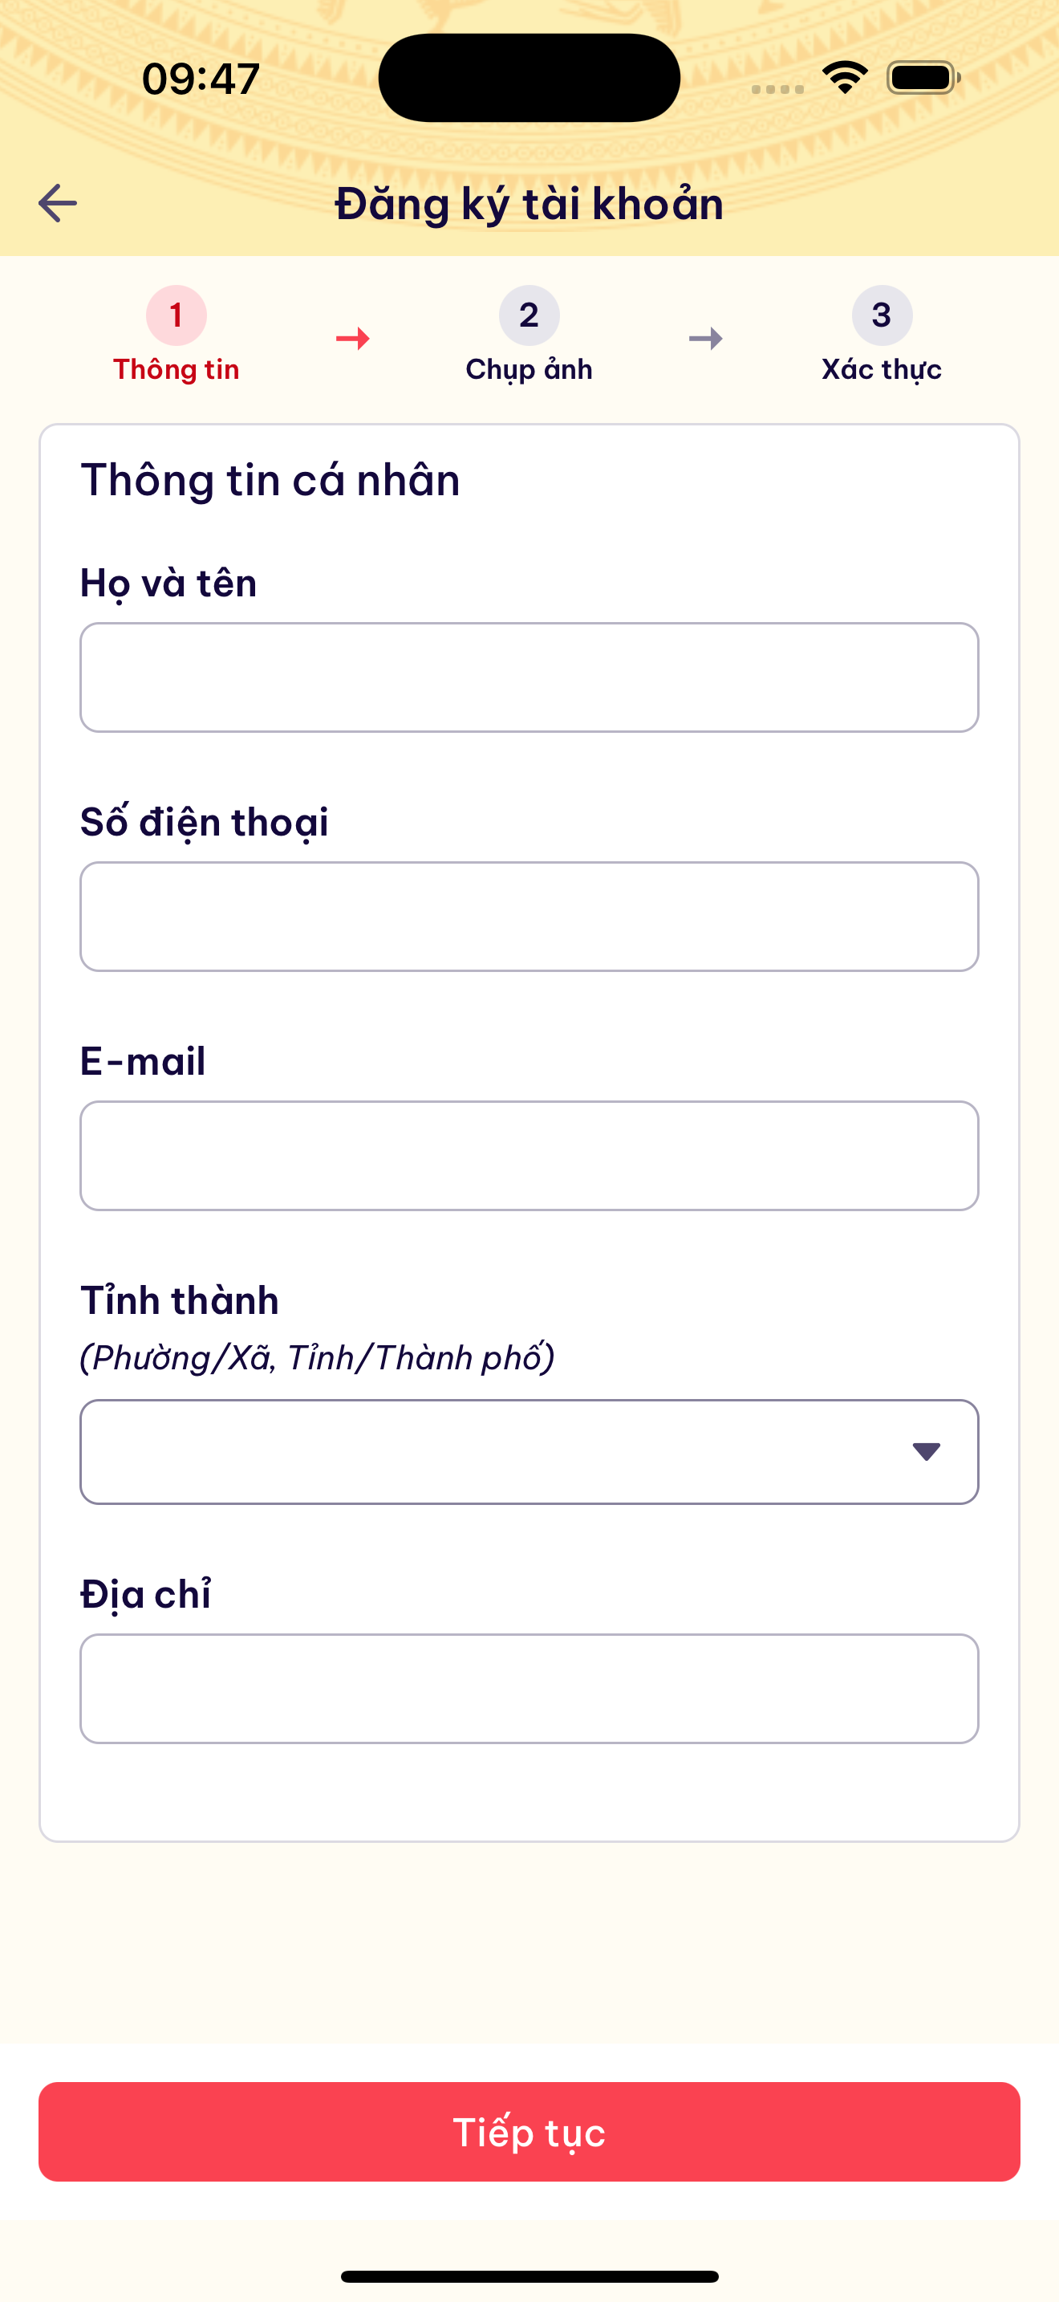
Task: Switch to the Chụp ảnh step
Action: pos(529,340)
